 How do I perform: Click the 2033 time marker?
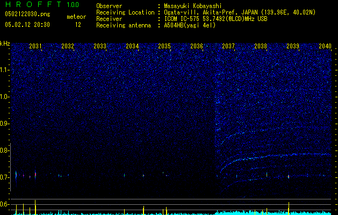click(x=100, y=46)
